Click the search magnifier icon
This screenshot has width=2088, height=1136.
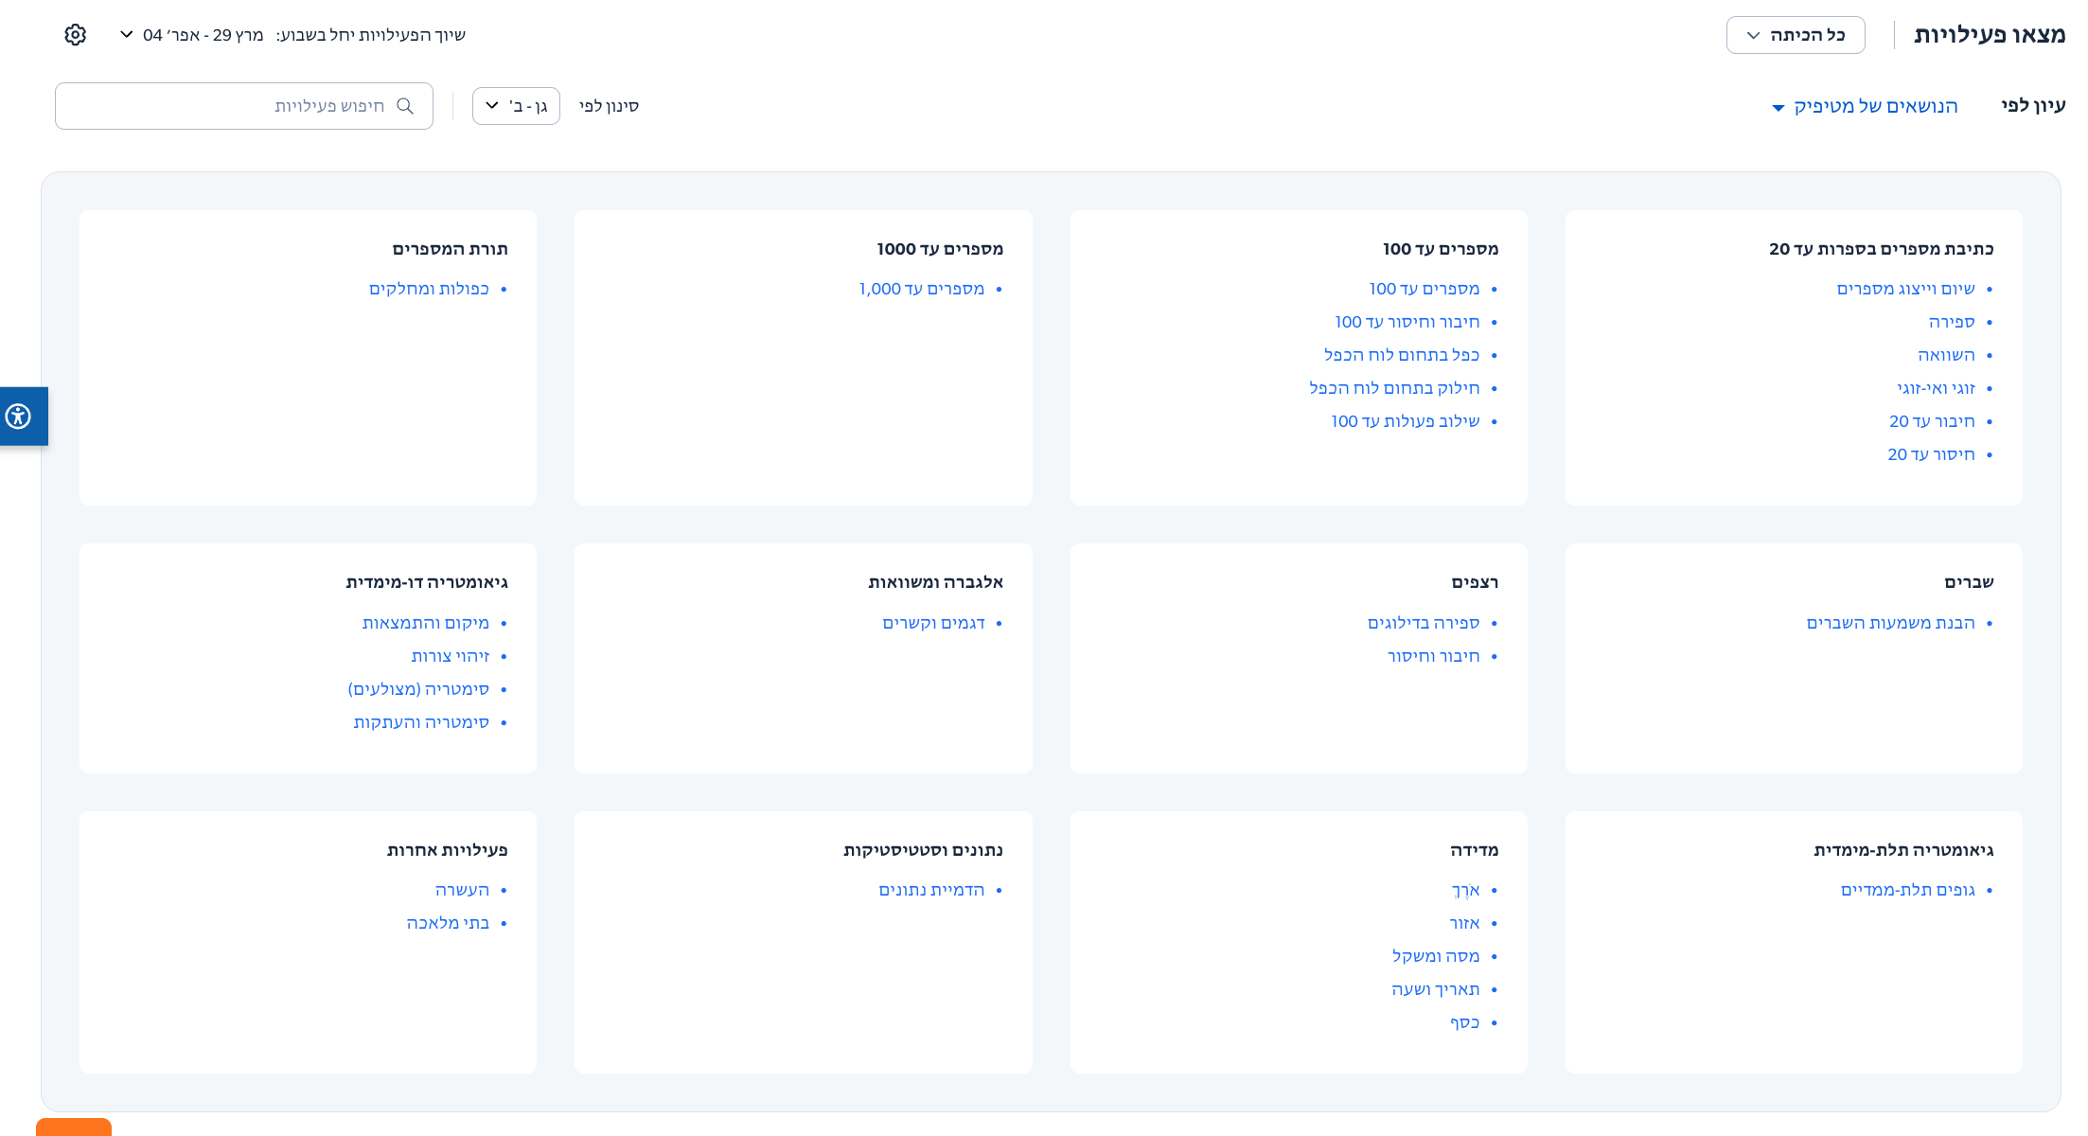point(405,106)
